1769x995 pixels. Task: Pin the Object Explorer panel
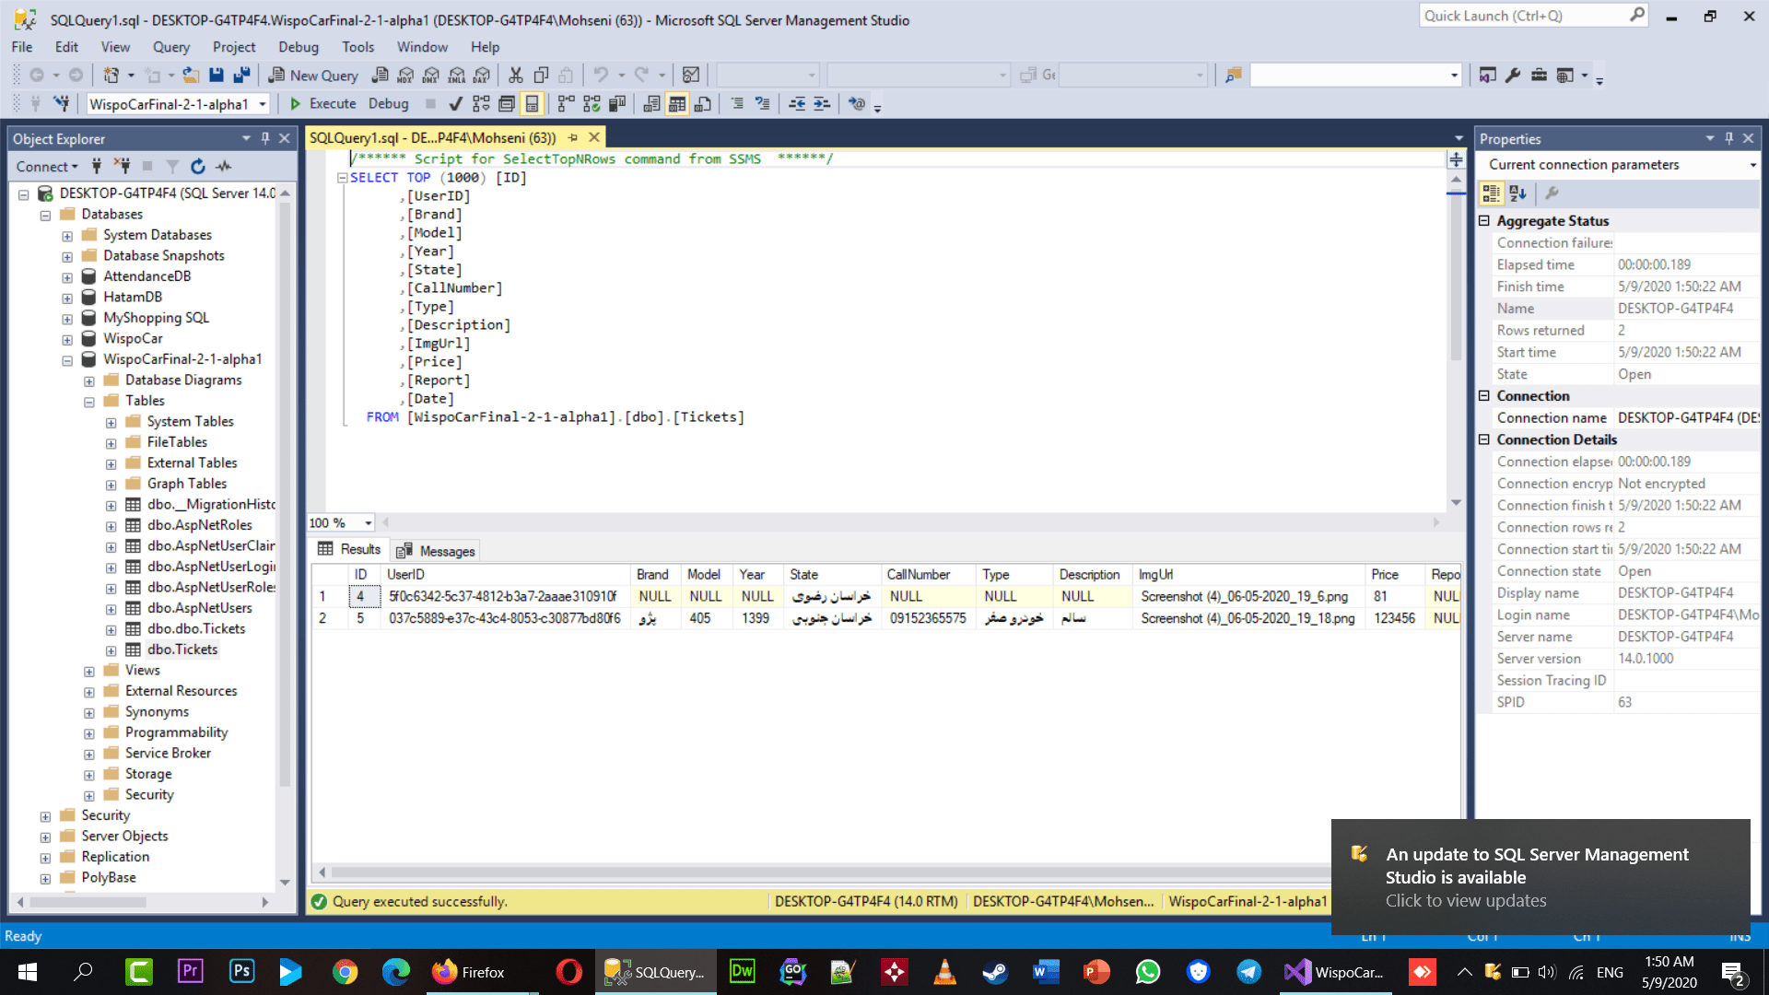[265, 138]
